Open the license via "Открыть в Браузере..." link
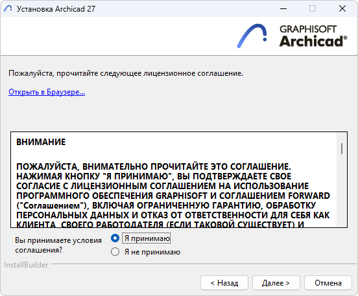This screenshot has width=358, height=296. click(47, 92)
